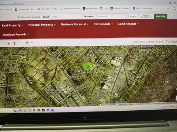Click the Terms link on map
This screenshot has height=132, width=177.
163,103
